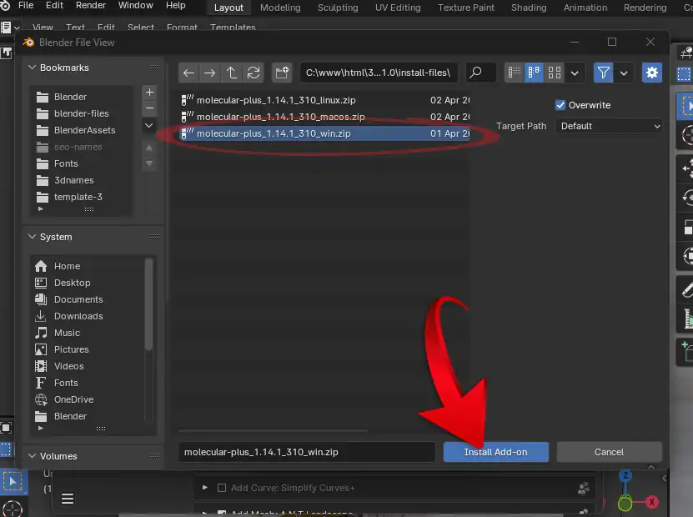
Task: Click the file name input field
Action: point(307,452)
